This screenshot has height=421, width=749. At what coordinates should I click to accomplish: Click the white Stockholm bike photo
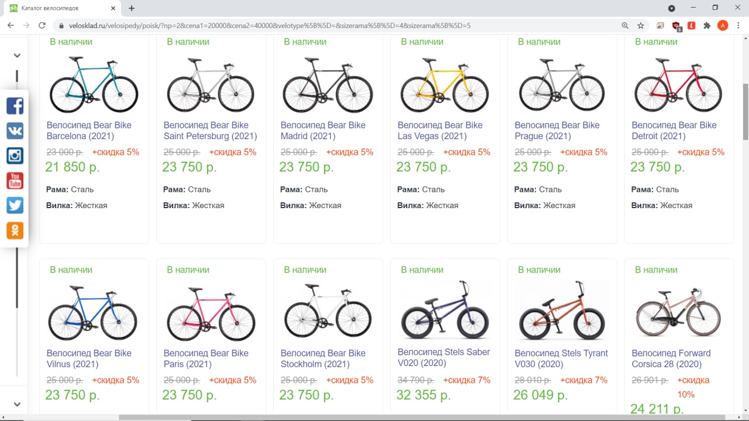point(328,310)
